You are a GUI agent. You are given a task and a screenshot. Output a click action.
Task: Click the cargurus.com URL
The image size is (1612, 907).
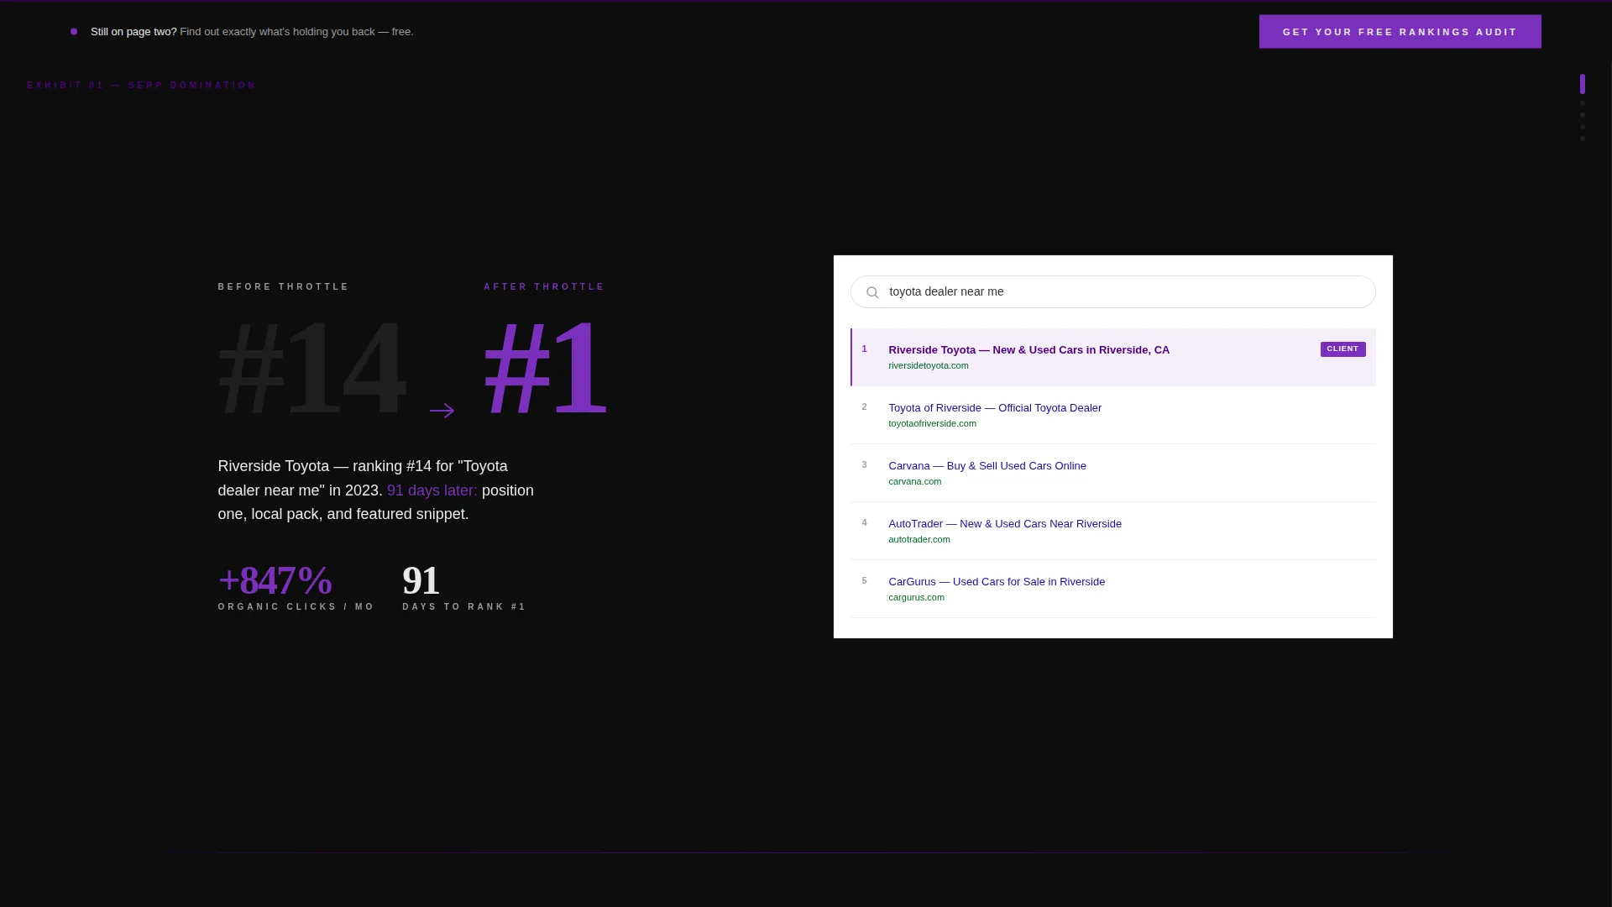point(916,598)
